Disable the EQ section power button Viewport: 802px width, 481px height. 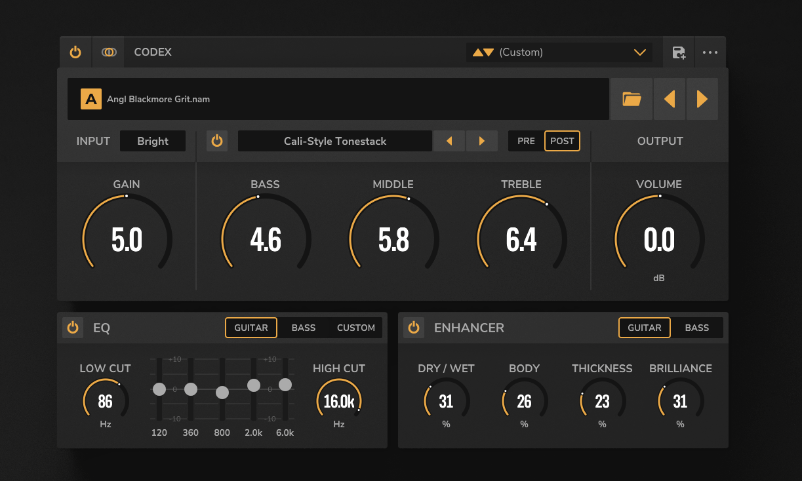click(x=73, y=328)
